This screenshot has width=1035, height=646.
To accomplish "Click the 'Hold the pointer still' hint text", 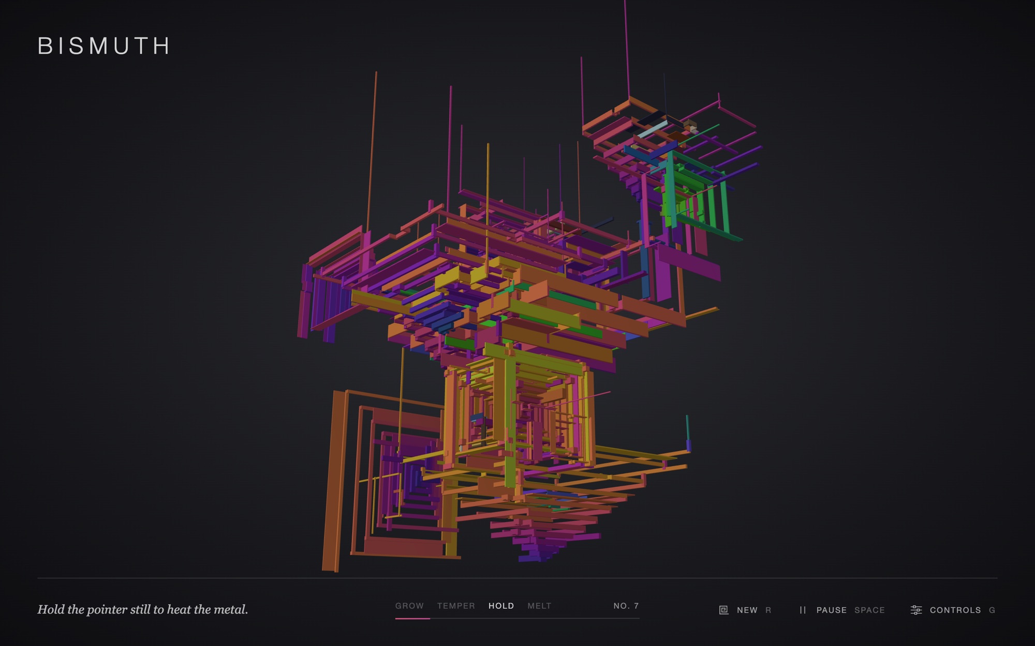I will (x=143, y=610).
